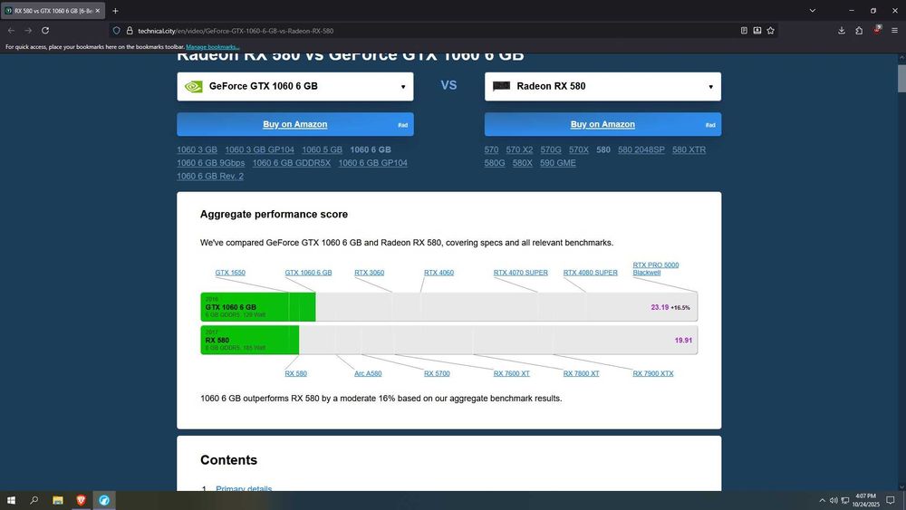Open the 1060 5 GB link

(322, 149)
